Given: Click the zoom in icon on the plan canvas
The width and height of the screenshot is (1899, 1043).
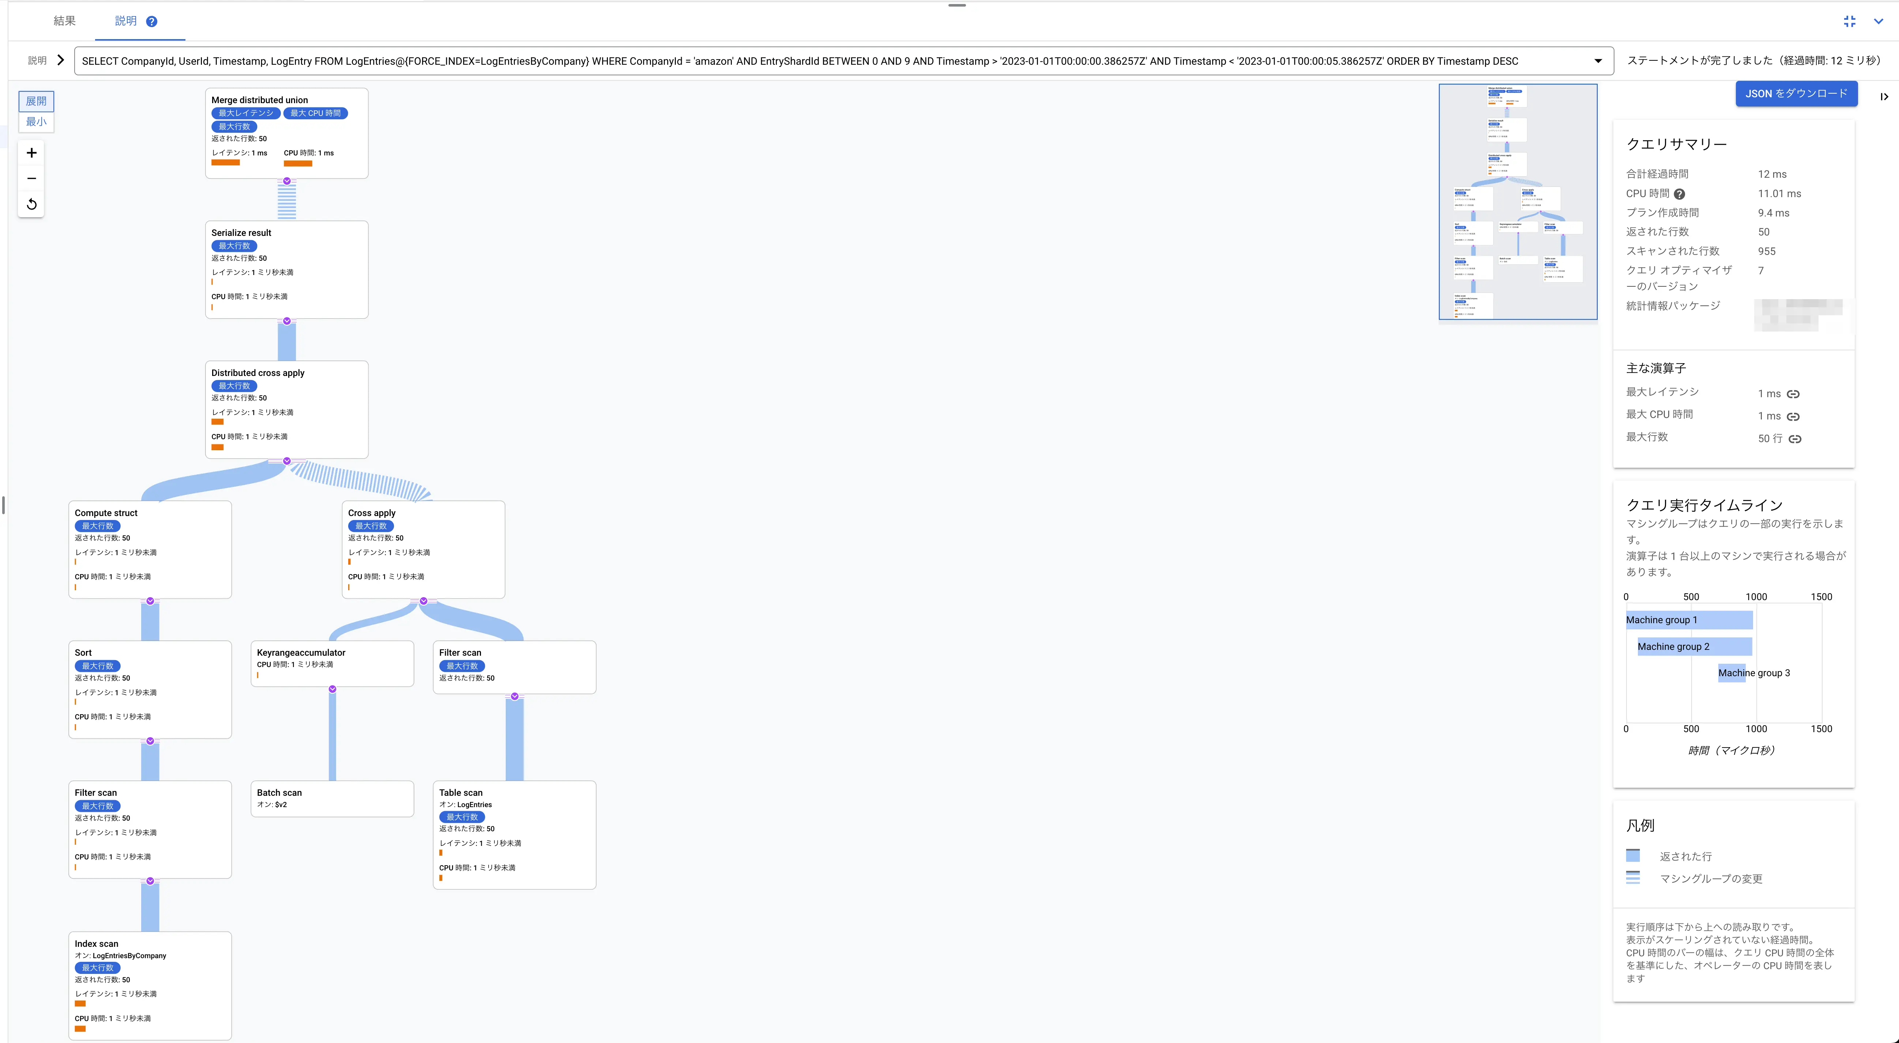Looking at the screenshot, I should [x=31, y=153].
